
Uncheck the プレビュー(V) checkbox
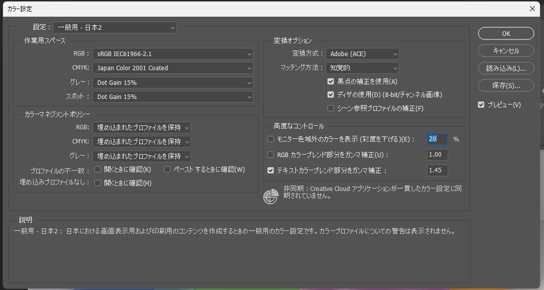(481, 105)
